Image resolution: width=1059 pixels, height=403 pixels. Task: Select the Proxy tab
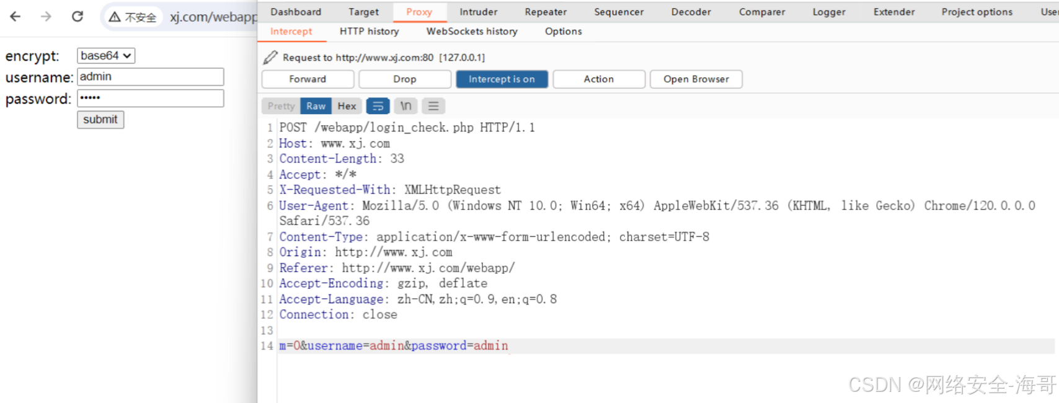(419, 12)
